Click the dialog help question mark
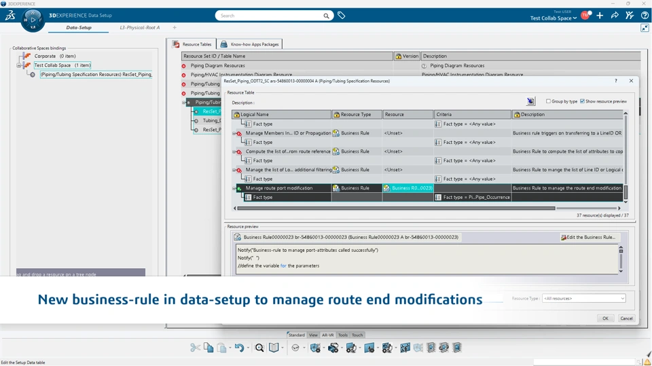Image resolution: width=652 pixels, height=366 pixels. [616, 81]
